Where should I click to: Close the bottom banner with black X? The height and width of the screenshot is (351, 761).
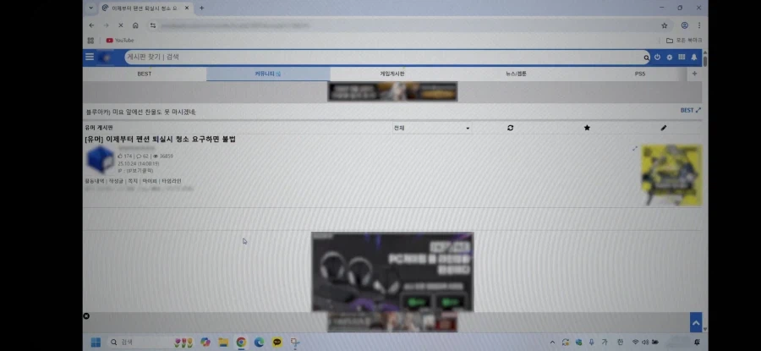point(86,316)
